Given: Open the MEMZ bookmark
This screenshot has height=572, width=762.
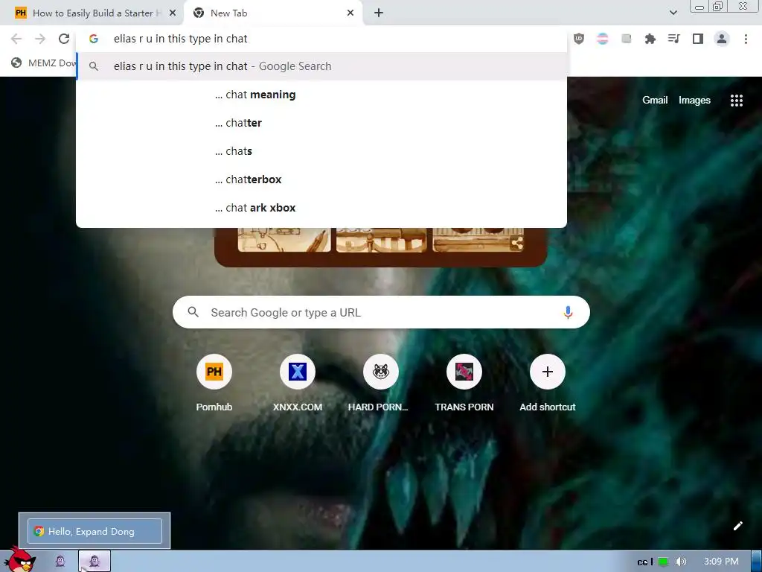Looking at the screenshot, I should tap(44, 63).
